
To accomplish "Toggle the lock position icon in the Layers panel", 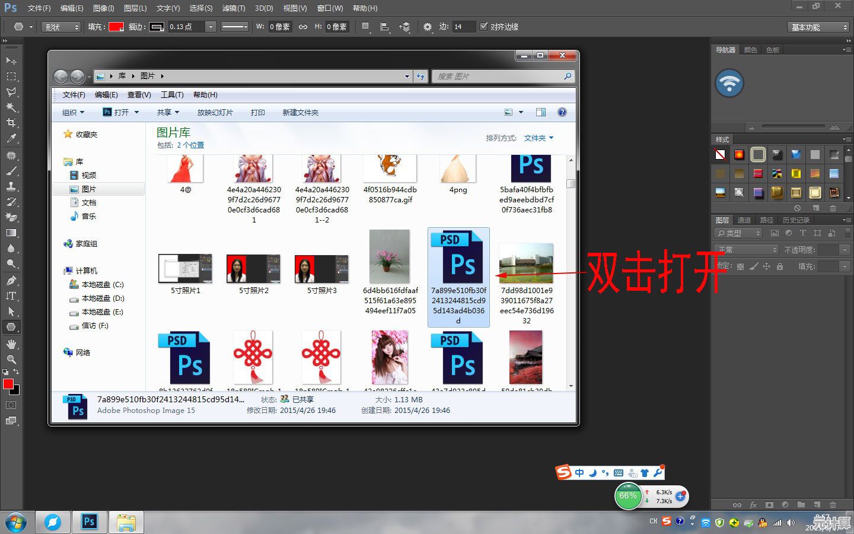I will coord(767,266).
